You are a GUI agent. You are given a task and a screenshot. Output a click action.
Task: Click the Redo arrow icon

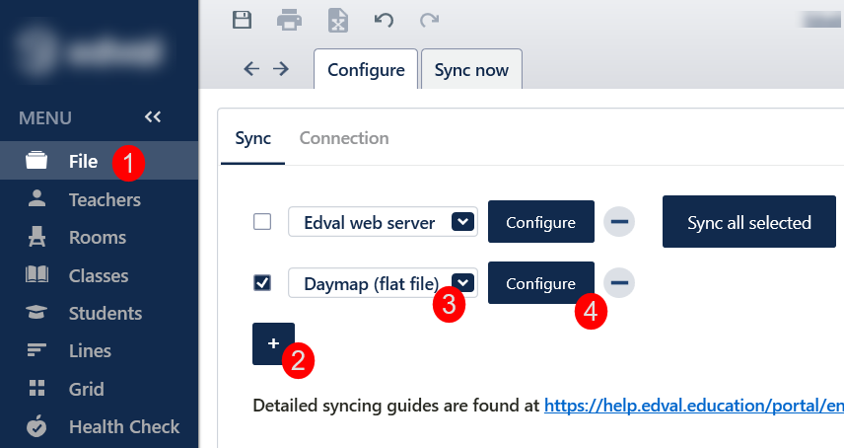[429, 19]
